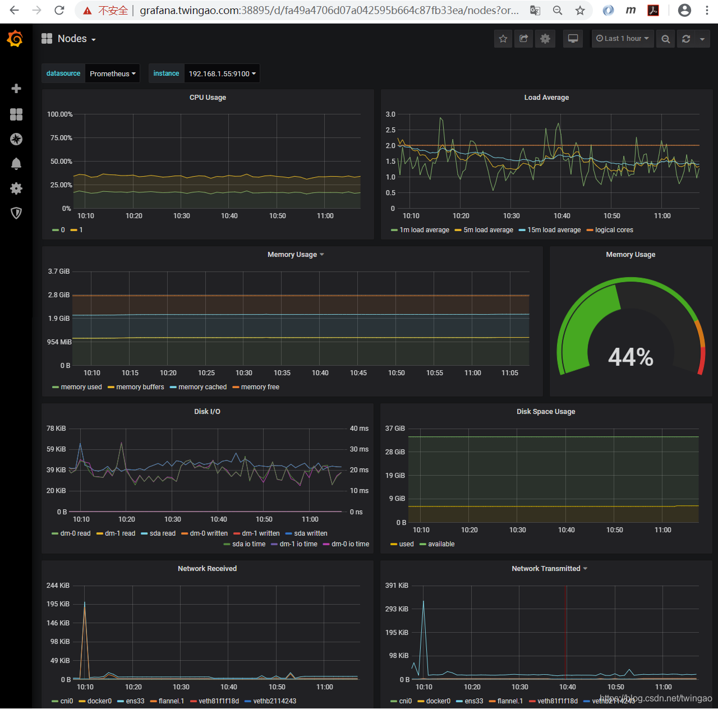Screen dimensions: 718x709
Task: Open dashboard settings gear
Action: point(545,39)
